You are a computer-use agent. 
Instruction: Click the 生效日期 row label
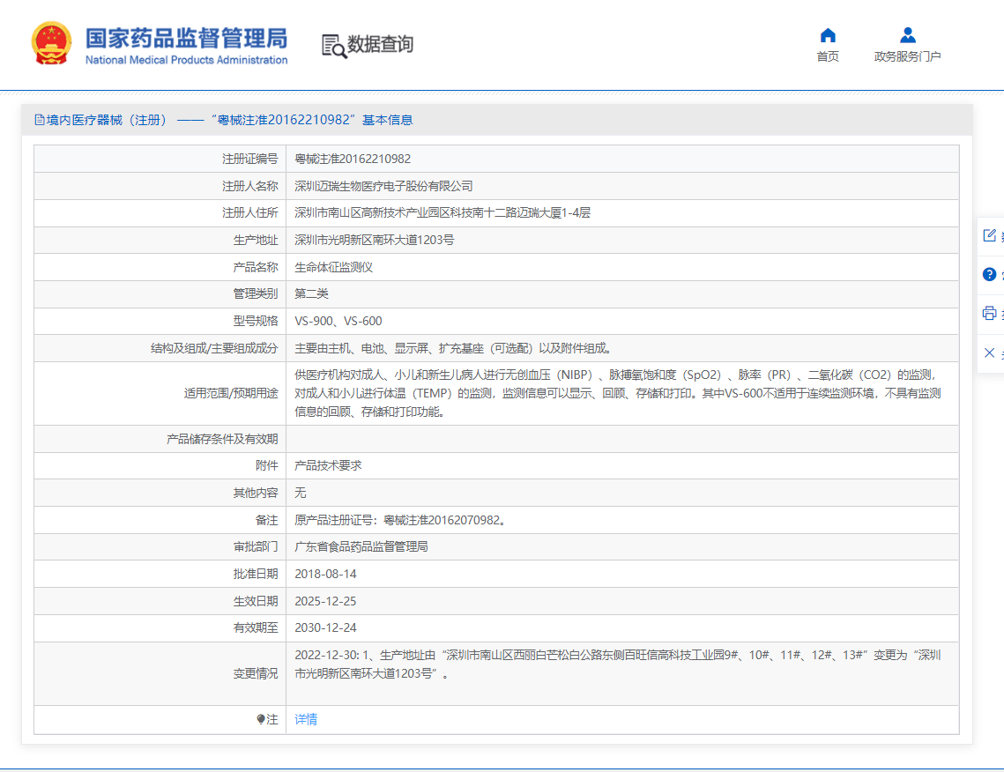pos(256,601)
